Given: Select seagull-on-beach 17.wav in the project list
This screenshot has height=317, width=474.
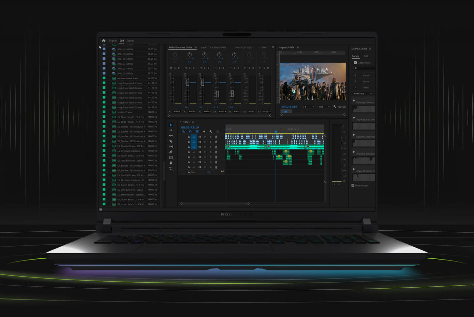Looking at the screenshot, I should (129, 93).
